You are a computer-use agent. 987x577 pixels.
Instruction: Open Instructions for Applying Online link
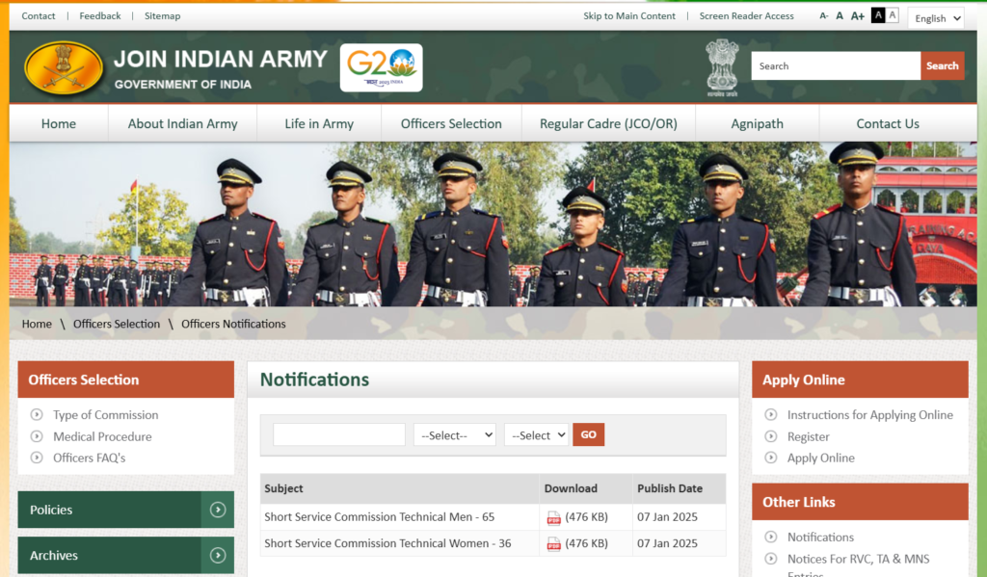coord(867,414)
